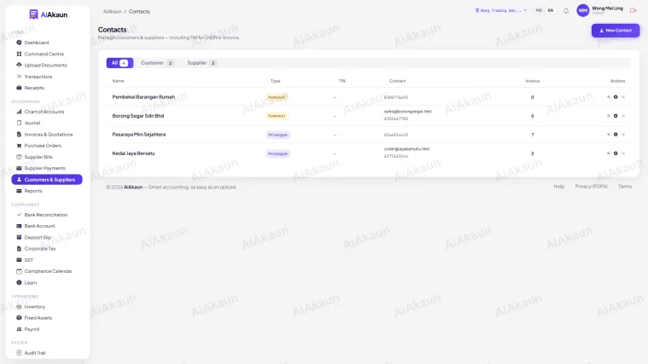Open the Terms footer link
Screen dimensions: 648x364
[624, 187]
